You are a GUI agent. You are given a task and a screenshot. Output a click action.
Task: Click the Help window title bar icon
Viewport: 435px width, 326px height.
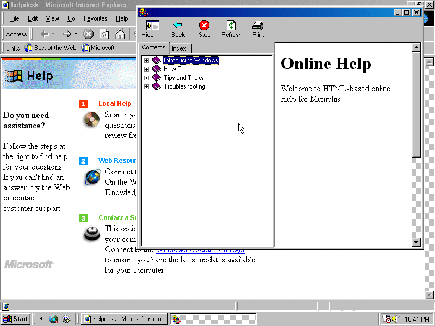[x=144, y=12]
